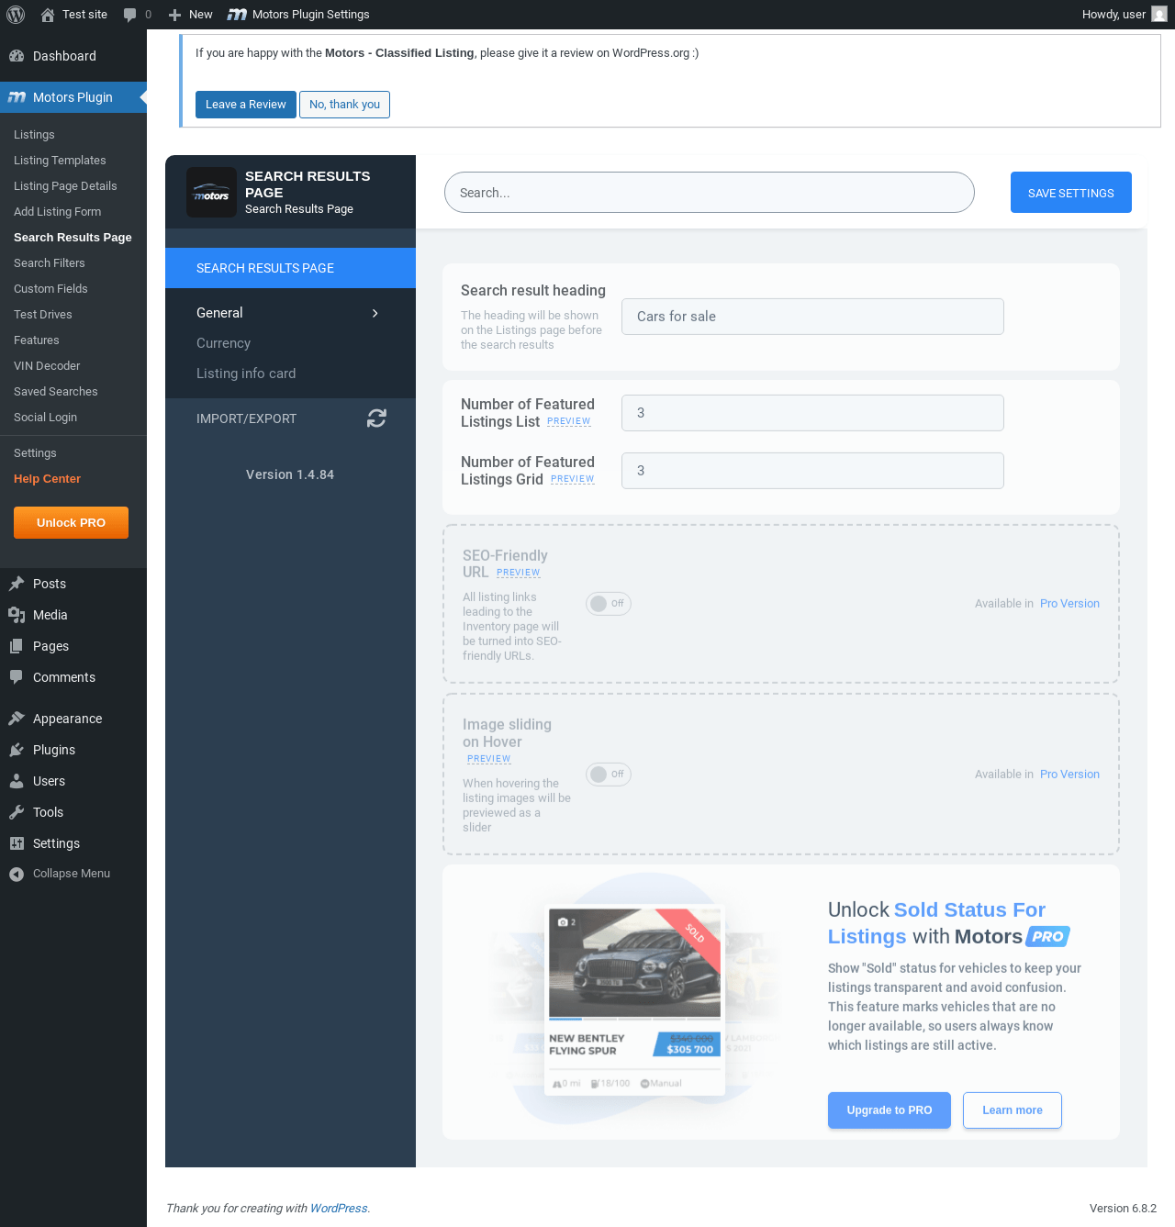
Task: Open Pro Version link in Image sliding box
Action: 1069,775
